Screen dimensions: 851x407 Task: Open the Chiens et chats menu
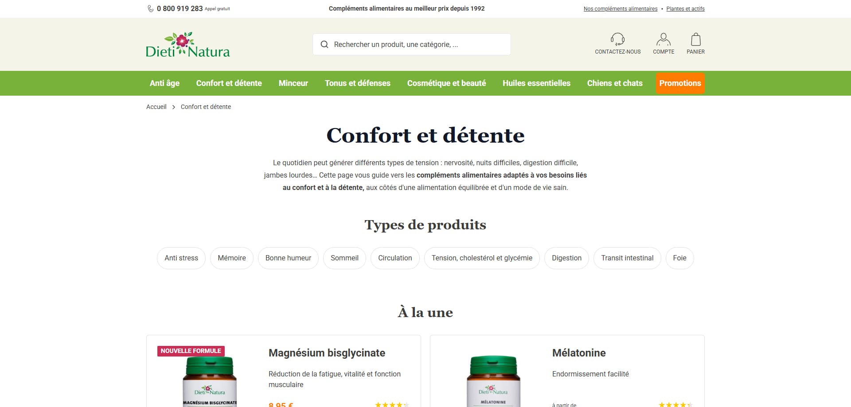[615, 83]
